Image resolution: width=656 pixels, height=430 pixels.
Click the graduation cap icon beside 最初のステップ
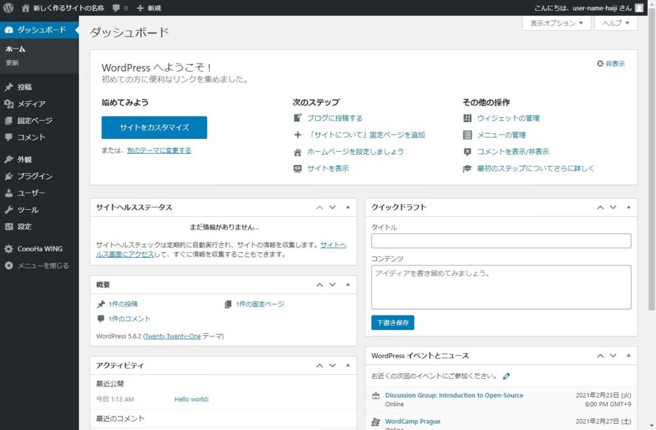(x=467, y=168)
